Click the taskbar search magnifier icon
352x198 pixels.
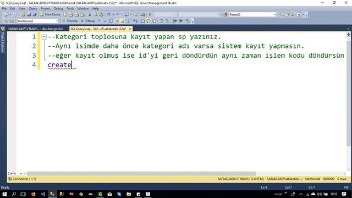(14, 194)
